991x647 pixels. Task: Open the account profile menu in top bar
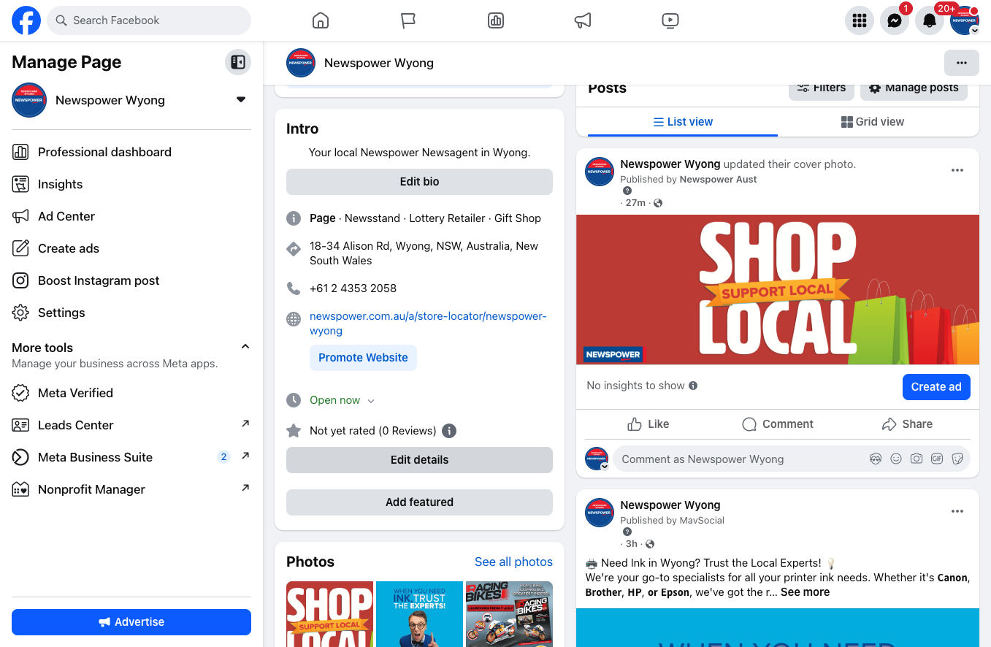[x=965, y=20]
